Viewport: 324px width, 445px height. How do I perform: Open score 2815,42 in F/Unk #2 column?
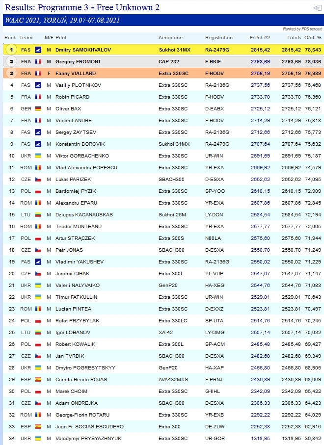pos(260,50)
